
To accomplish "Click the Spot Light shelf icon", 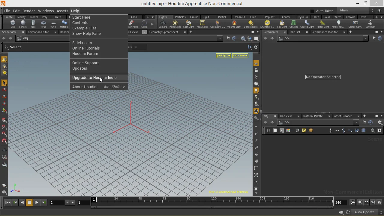I will 188,24.
